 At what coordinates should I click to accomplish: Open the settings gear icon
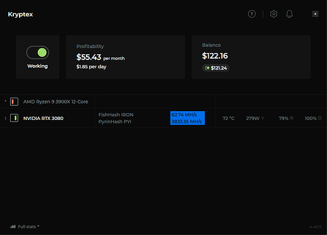(273, 14)
